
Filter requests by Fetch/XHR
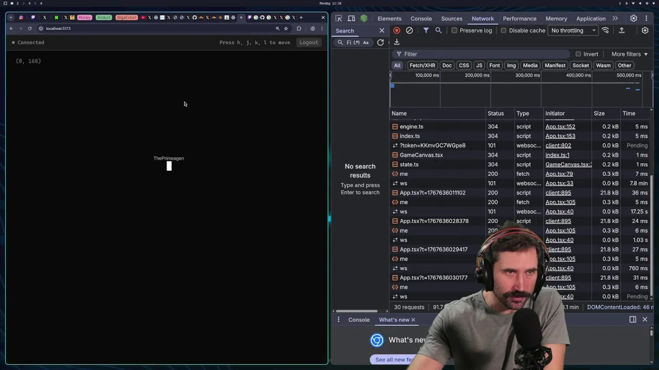422,65
